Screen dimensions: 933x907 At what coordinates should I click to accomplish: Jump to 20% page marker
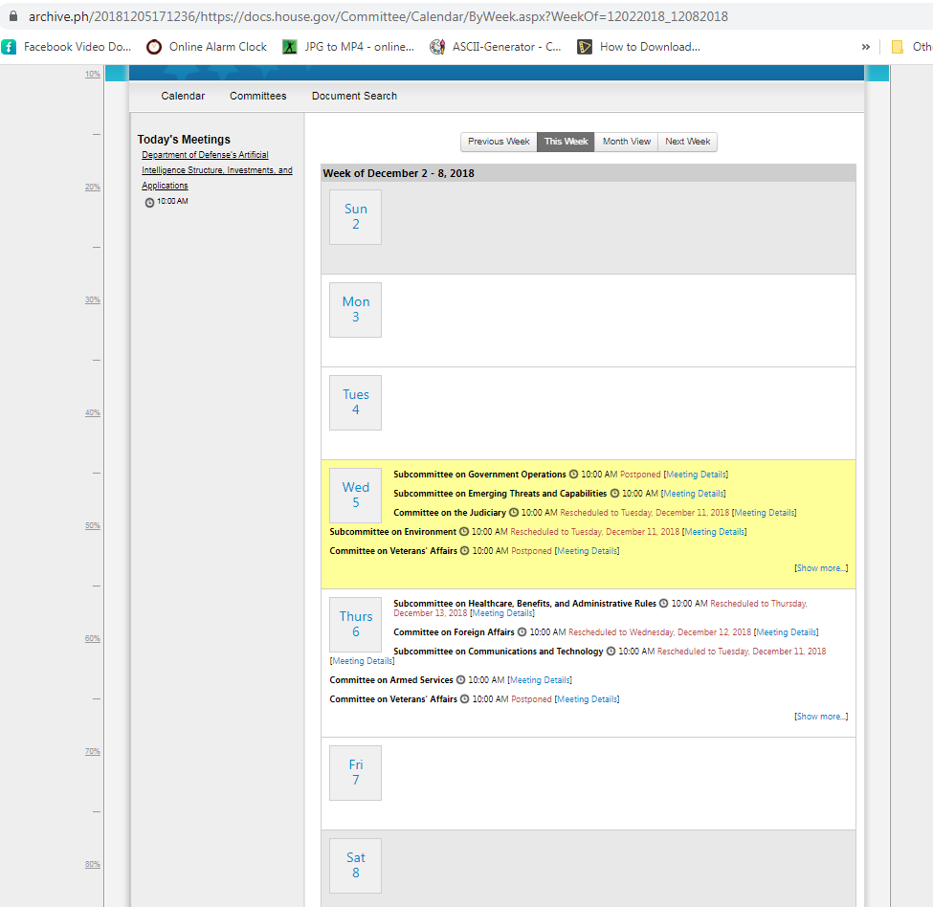click(x=92, y=187)
